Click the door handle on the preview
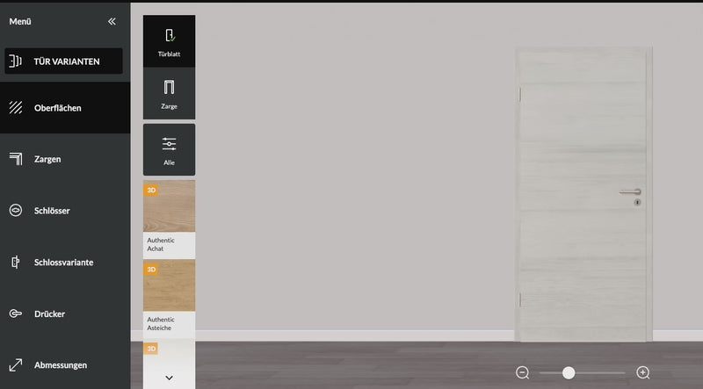 (629, 191)
